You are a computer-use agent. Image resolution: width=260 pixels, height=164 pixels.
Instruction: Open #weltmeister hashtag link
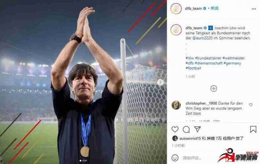point(234,58)
